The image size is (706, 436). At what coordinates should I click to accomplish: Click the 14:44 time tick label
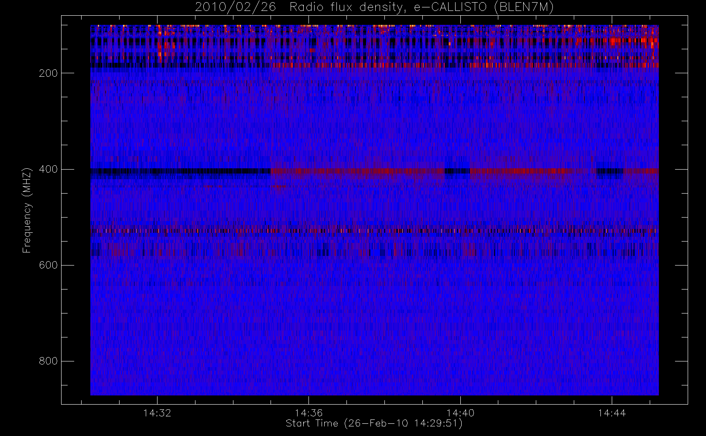[x=612, y=413]
